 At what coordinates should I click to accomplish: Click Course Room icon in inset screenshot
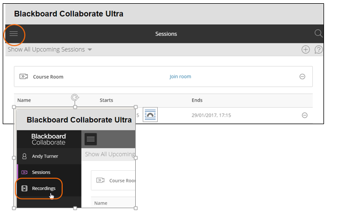tap(100, 180)
